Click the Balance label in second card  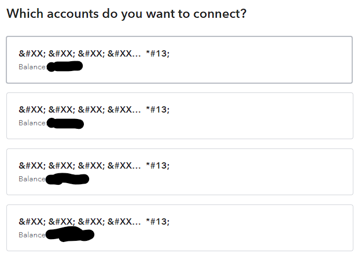coord(32,123)
